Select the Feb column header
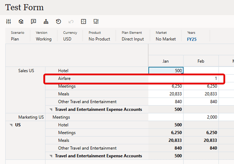 pos(201,61)
